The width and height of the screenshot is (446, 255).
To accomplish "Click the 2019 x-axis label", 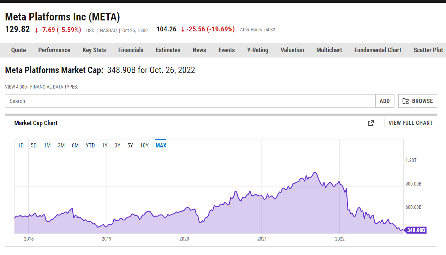I will click(107, 239).
